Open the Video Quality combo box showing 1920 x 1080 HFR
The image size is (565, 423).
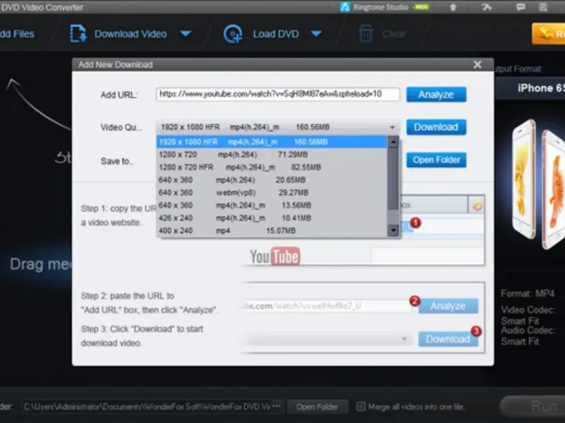pyautogui.click(x=278, y=128)
